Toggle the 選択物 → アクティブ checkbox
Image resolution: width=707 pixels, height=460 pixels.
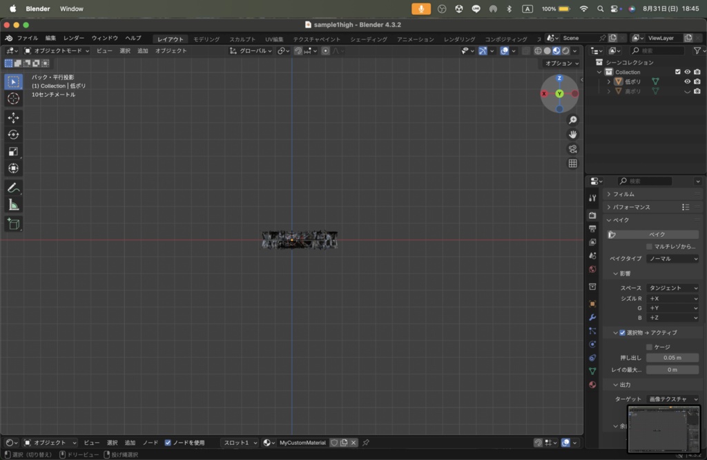pyautogui.click(x=622, y=333)
